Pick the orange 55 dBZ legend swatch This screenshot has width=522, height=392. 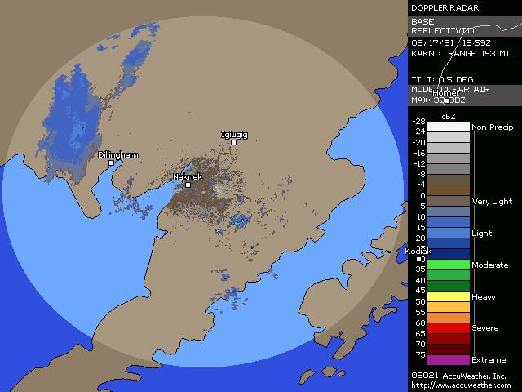point(443,317)
